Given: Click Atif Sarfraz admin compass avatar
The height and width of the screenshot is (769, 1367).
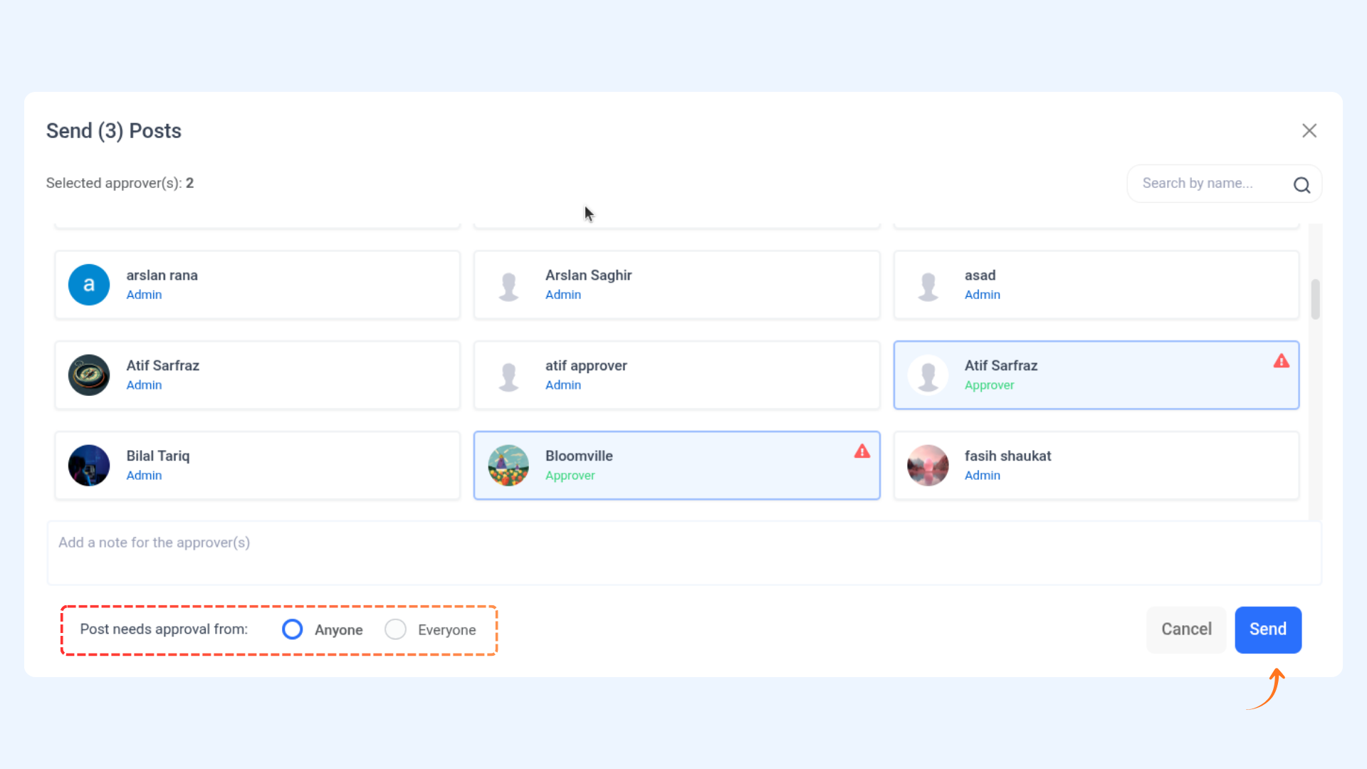Looking at the screenshot, I should [89, 375].
